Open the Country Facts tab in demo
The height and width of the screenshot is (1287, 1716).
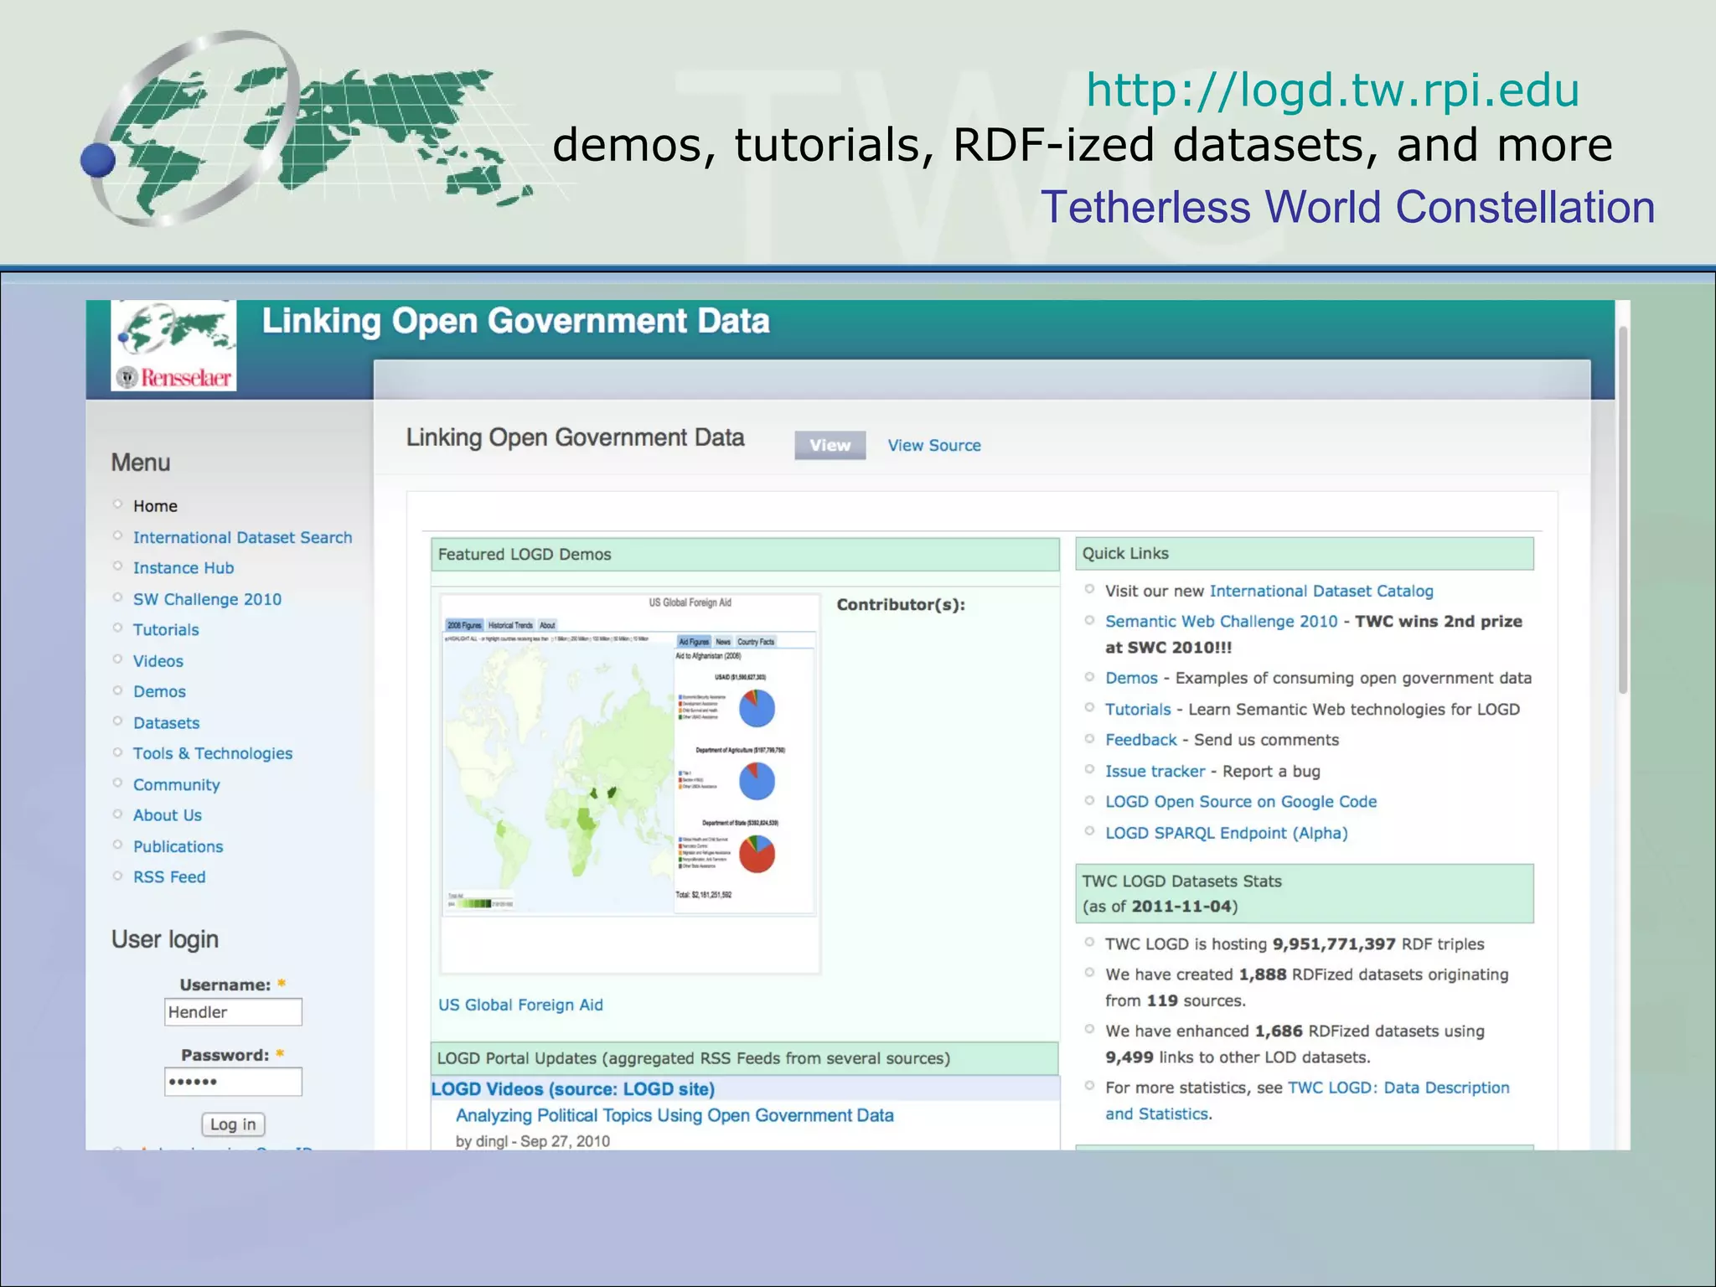(x=756, y=642)
